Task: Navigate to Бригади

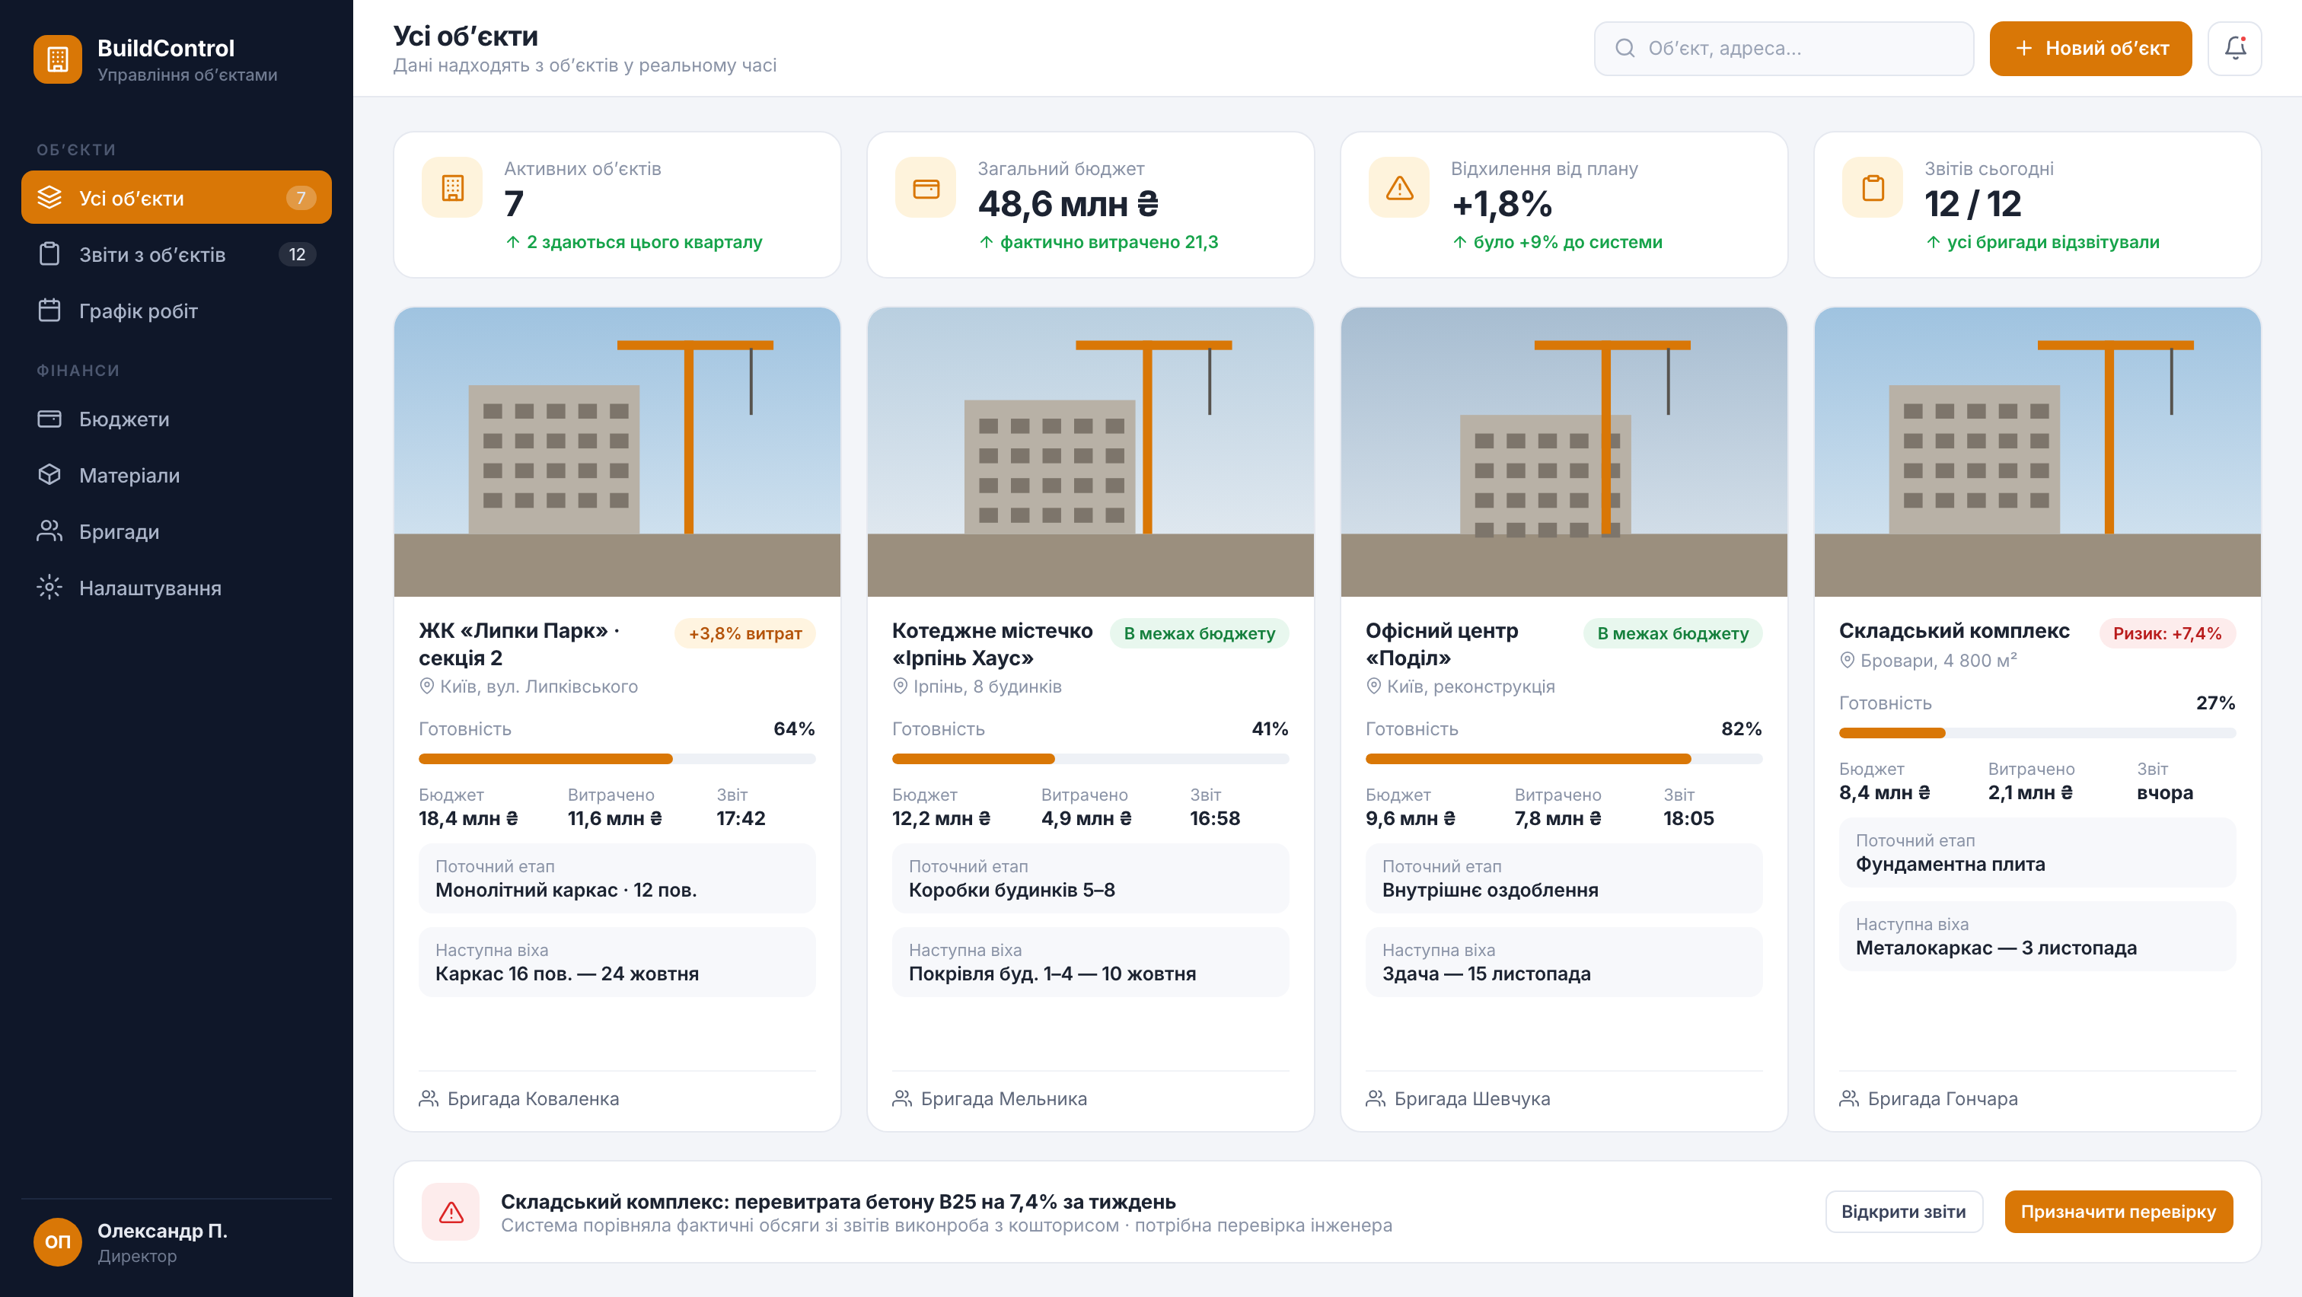Action: coord(176,531)
